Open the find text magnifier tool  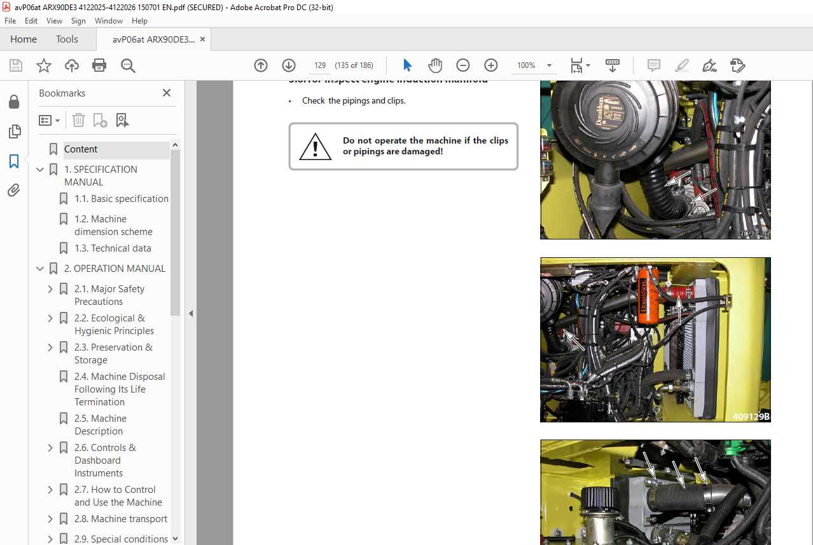(x=128, y=65)
